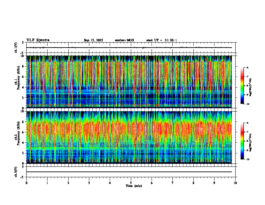Click the "-6" label on ch.1 color scale

(x=247, y=67)
